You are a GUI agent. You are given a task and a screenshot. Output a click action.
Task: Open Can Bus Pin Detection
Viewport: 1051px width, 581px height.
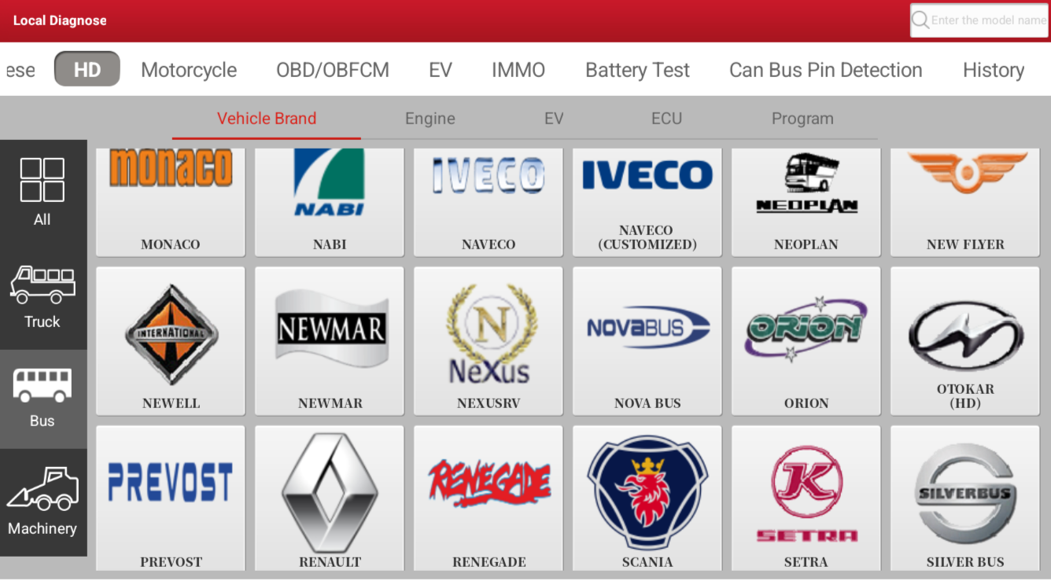[825, 69]
